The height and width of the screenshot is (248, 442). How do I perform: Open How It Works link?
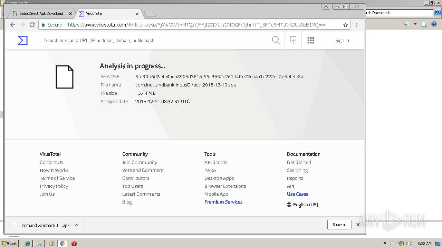[x=54, y=170]
